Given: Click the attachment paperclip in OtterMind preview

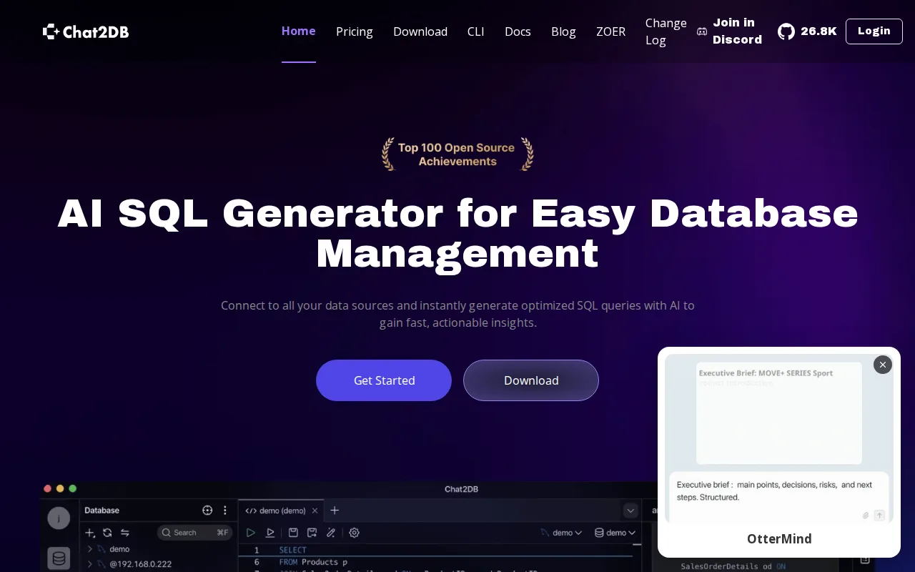Looking at the screenshot, I should pos(865,516).
